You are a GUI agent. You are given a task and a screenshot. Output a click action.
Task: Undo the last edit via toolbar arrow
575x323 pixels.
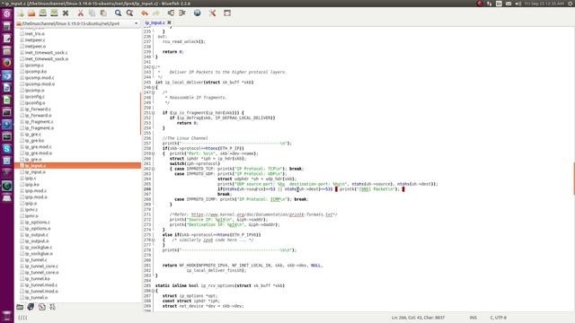[x=145, y=13]
